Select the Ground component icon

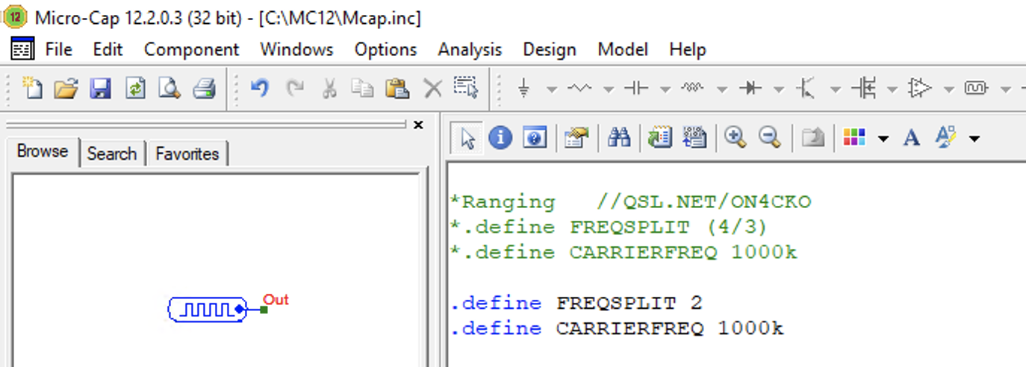[524, 89]
